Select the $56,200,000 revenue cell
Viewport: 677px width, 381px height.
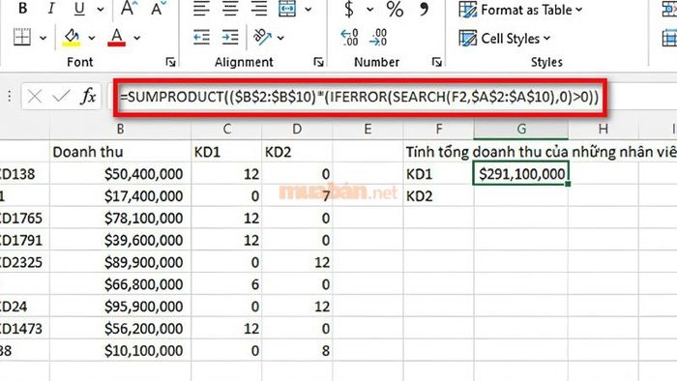tap(121, 329)
